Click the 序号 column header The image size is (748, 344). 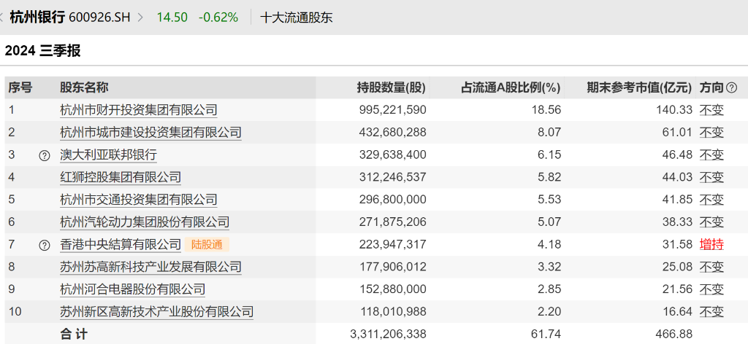click(x=20, y=87)
